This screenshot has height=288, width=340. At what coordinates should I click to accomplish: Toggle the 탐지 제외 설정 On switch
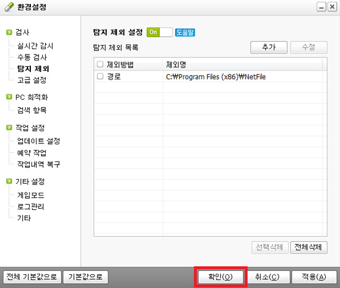(x=160, y=32)
